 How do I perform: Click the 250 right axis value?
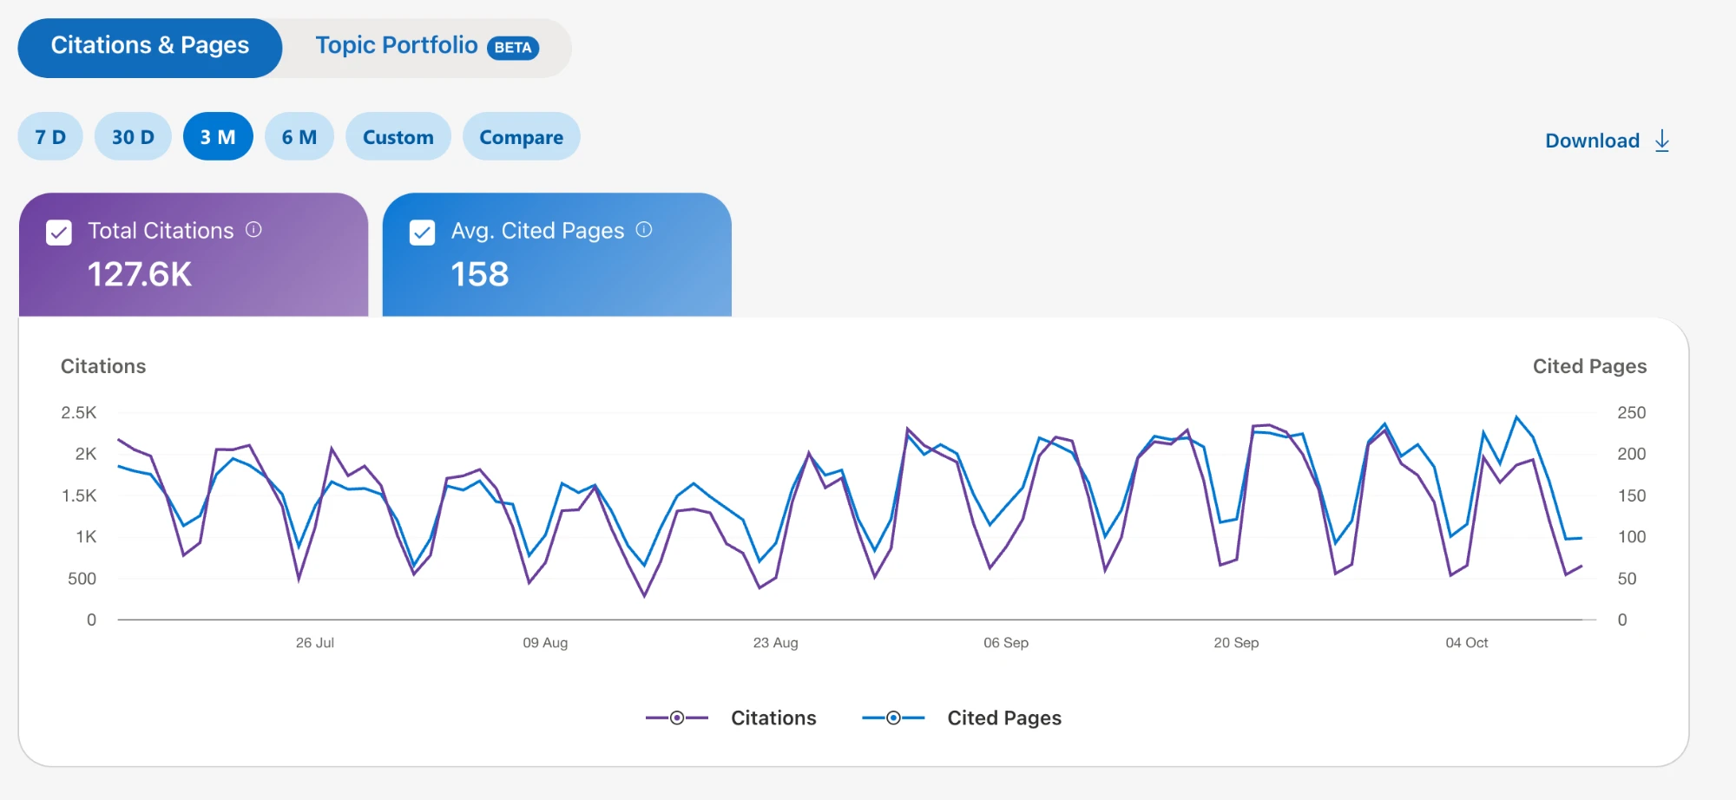pos(1632,412)
